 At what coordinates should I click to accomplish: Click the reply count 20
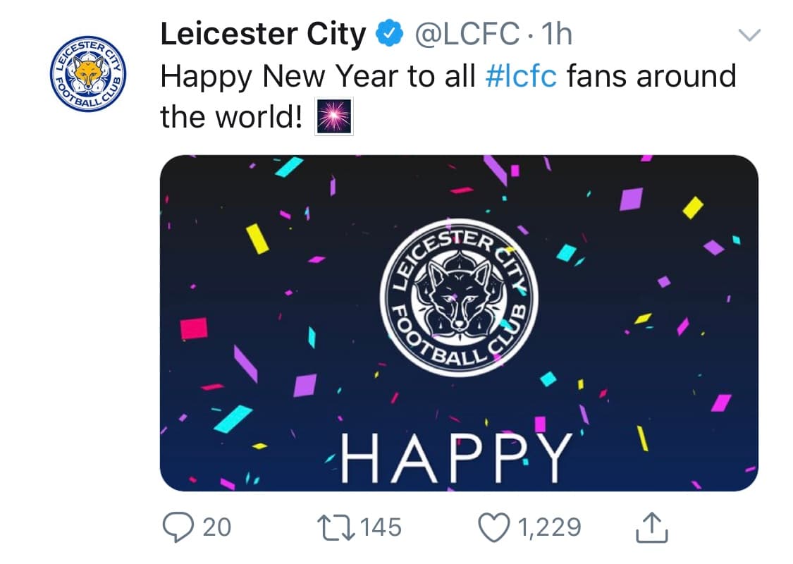coord(216,527)
